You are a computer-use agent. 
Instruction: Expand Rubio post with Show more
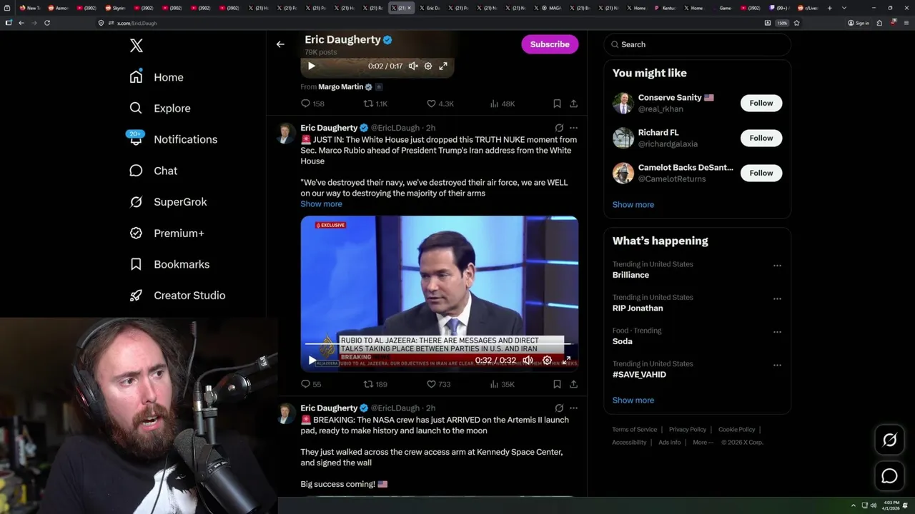tap(321, 204)
